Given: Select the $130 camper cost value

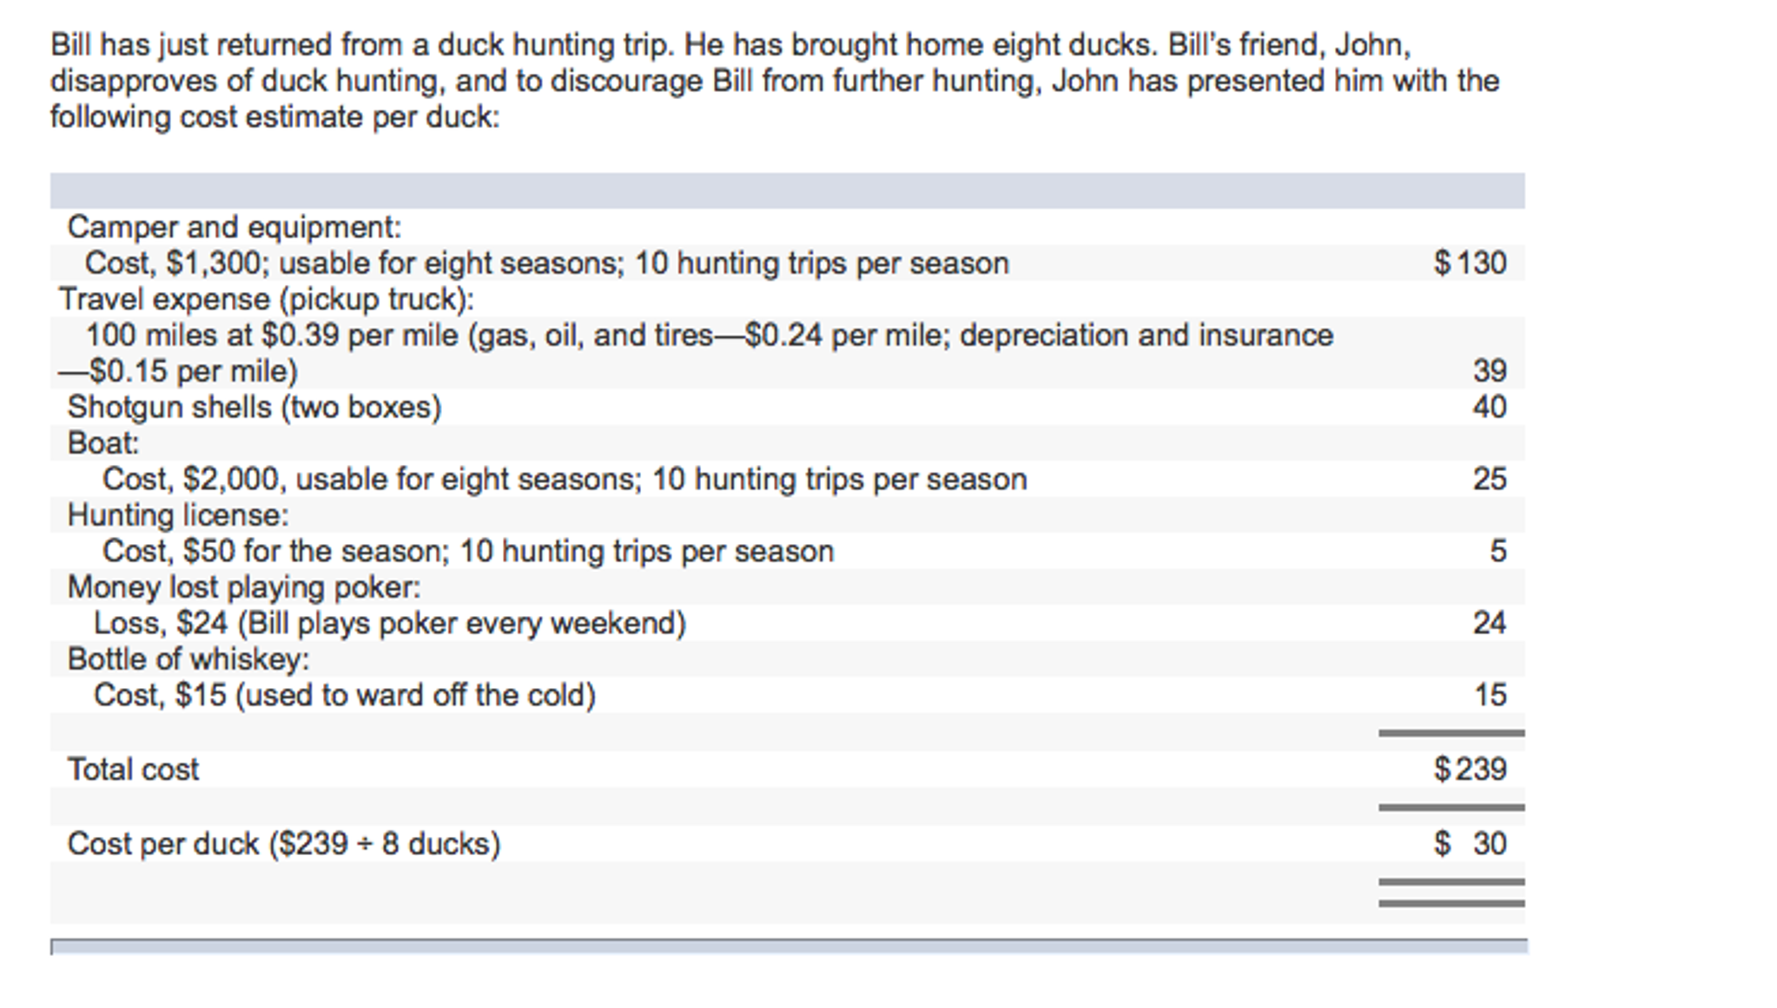Looking at the screenshot, I should [x=1470, y=262].
